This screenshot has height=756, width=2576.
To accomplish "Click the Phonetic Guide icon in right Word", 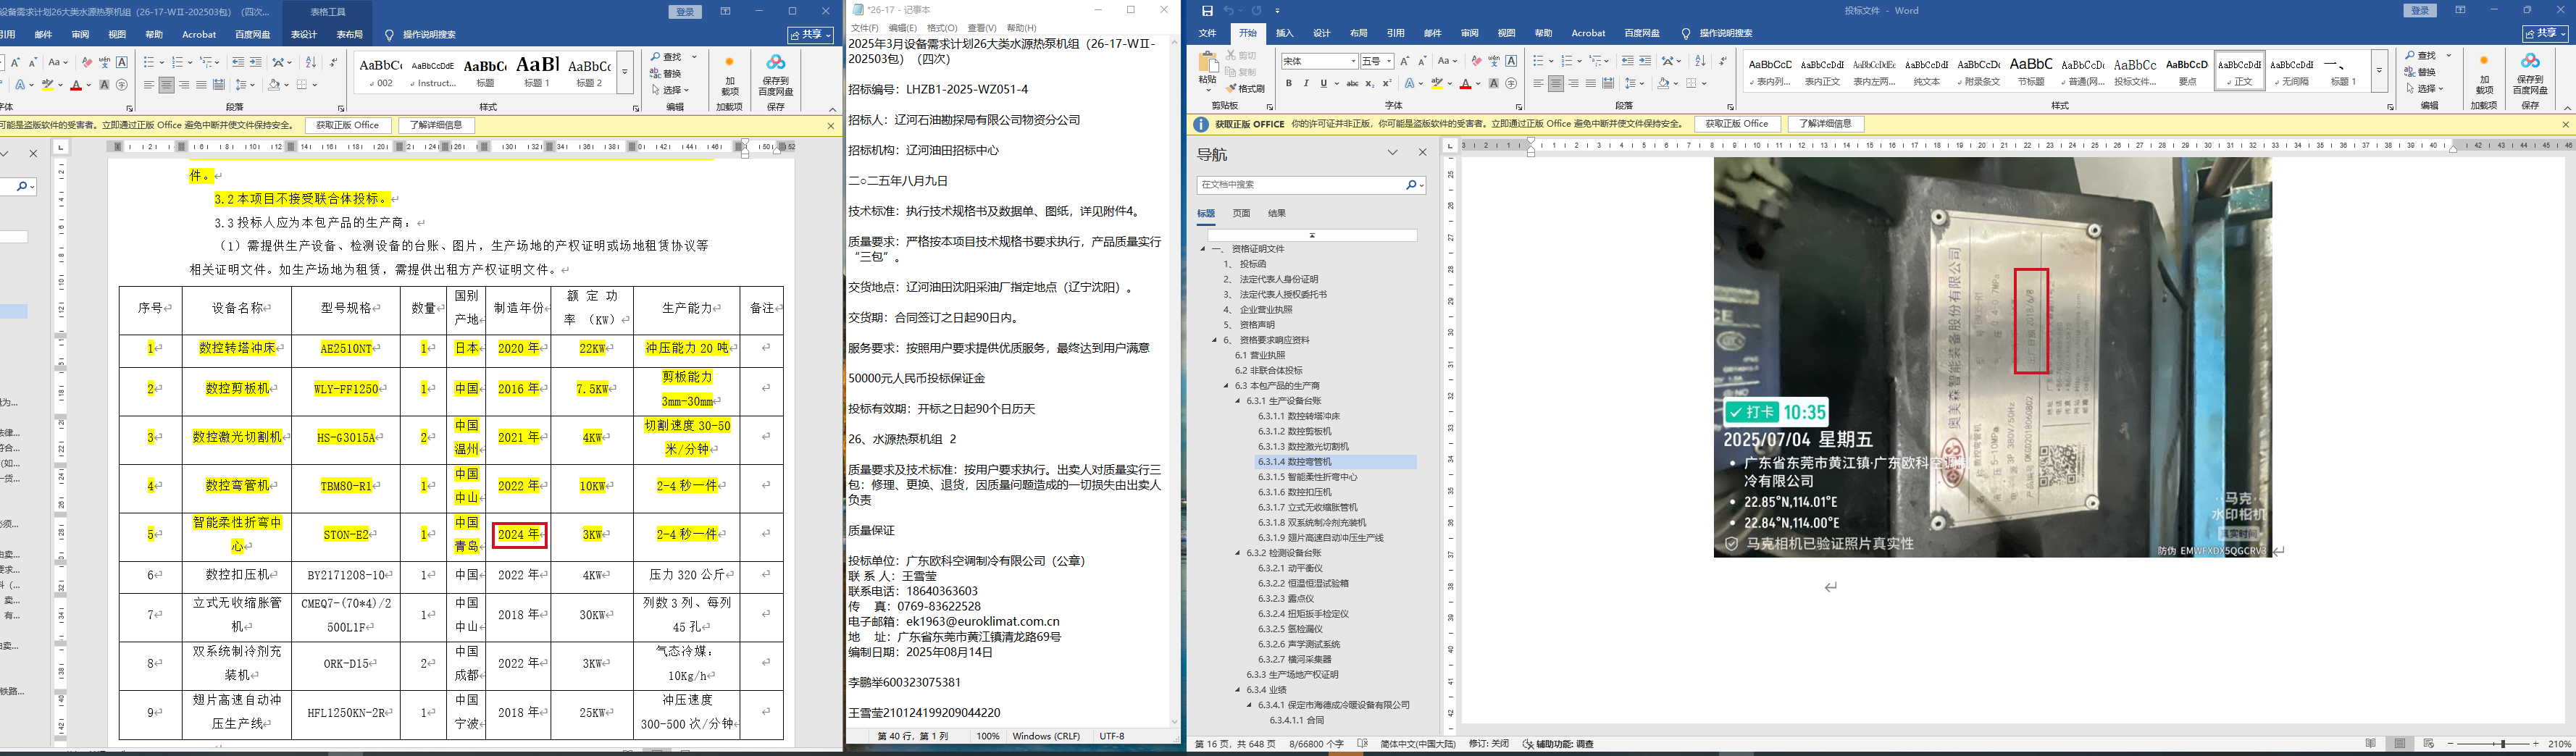I will 1494,61.
